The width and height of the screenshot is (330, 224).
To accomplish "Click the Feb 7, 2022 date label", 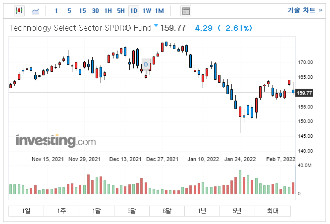I will tap(280, 159).
